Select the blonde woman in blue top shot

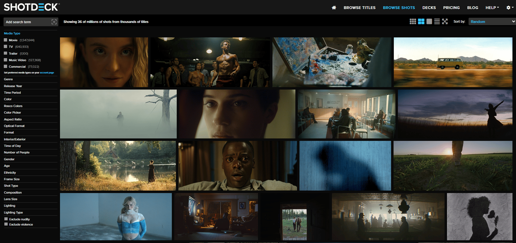[116, 217]
